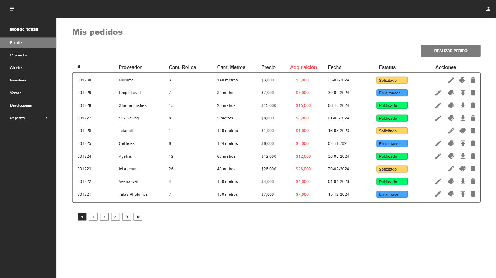The image size is (496, 278).
Task: Click tag icon for order 001221
Action: pyautogui.click(x=451, y=194)
